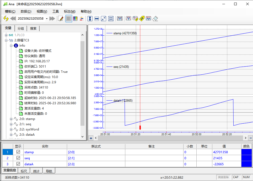Screen dimensions: 253x181
Task: Click the minus button beside the timeline scrollbar
Action: coord(251,138)
